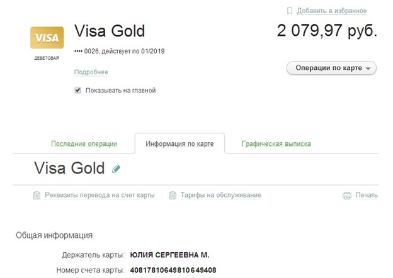
Task: Click the Печать link
Action: 367,196
